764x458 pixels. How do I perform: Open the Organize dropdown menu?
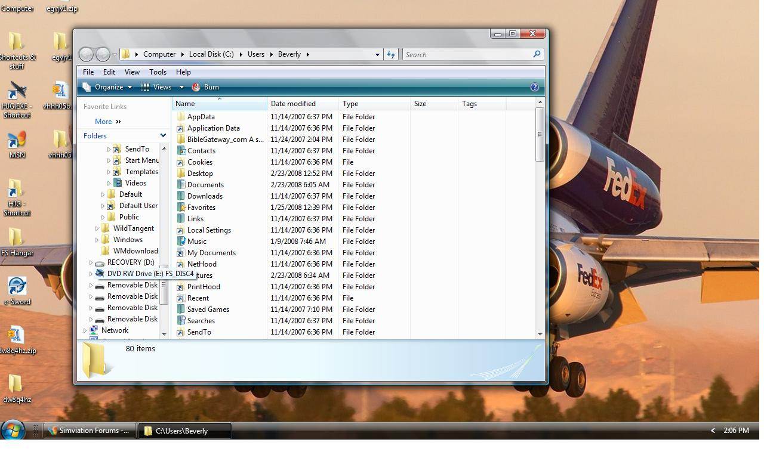coord(108,87)
